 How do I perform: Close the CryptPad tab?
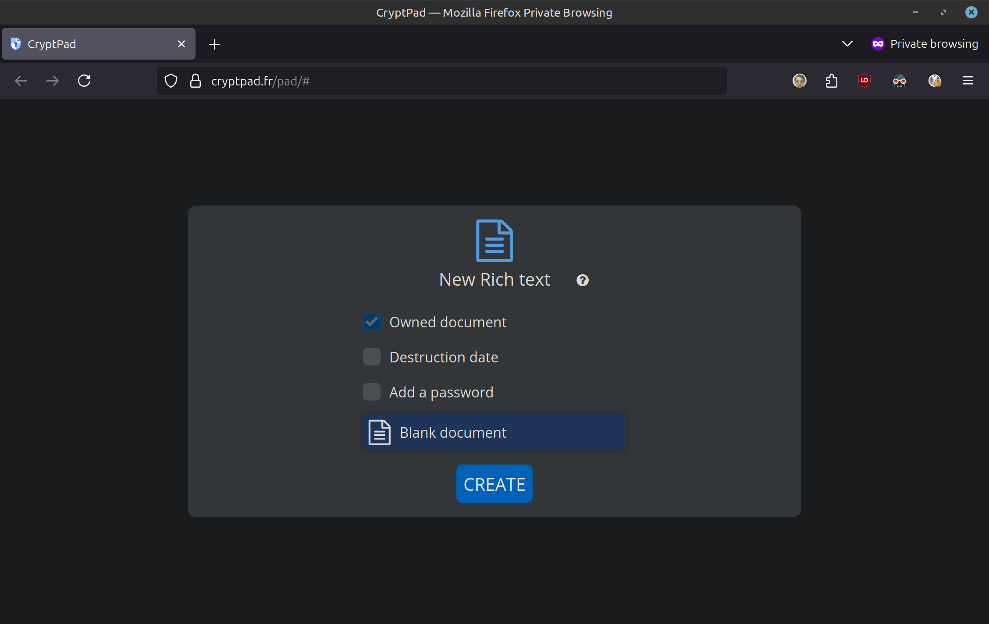(x=181, y=44)
